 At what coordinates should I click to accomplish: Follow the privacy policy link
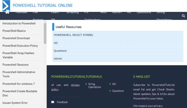[x=66, y=87]
